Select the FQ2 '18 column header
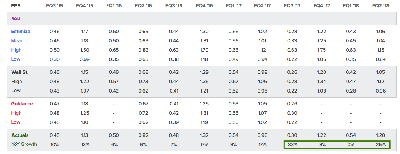Screen dimensions: 400x154 (380, 5)
